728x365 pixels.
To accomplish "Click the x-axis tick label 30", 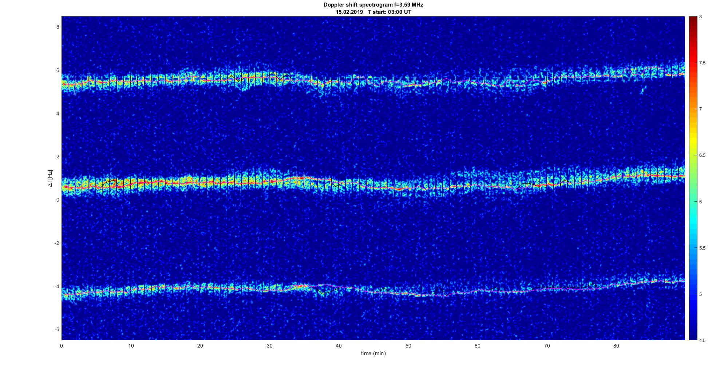I will [x=269, y=346].
